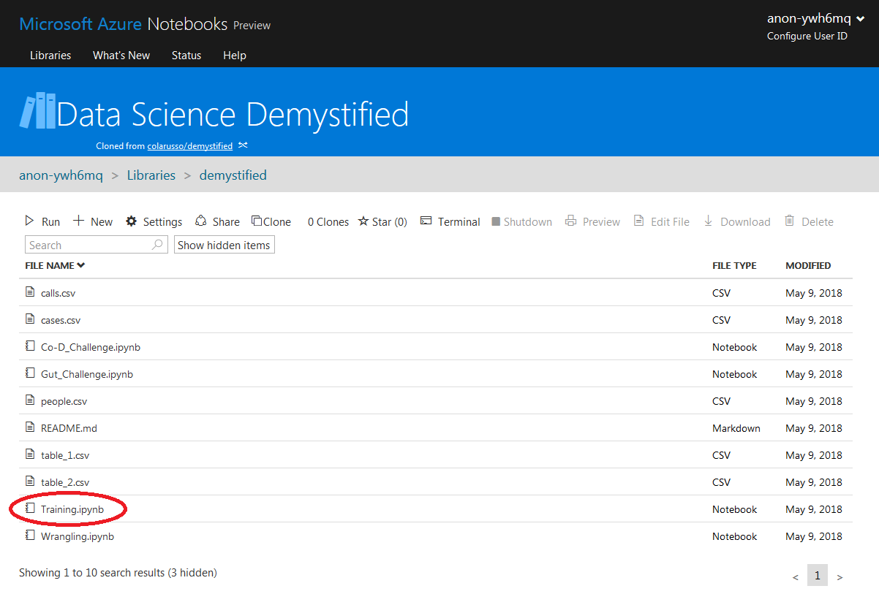Click the file icon for calls.csv
Screen dimensions: 879x594
[x=30, y=292]
